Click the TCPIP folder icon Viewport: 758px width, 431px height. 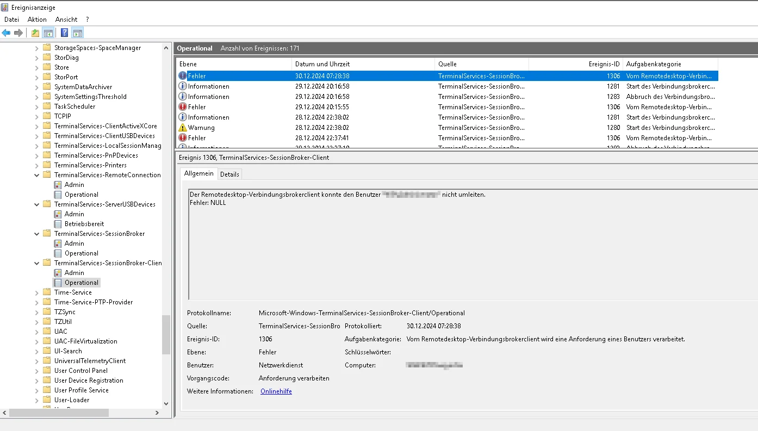point(47,116)
